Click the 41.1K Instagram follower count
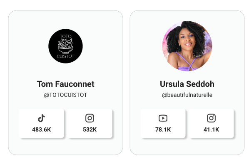The image size is (249, 162). click(x=211, y=129)
